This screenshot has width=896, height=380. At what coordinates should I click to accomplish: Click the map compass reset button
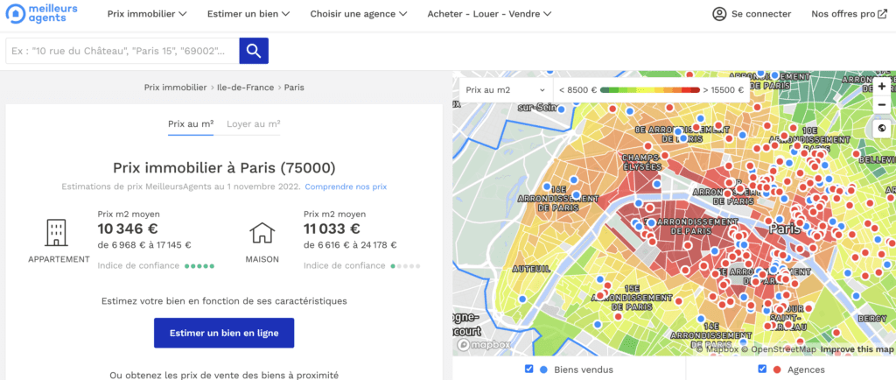pyautogui.click(x=882, y=129)
